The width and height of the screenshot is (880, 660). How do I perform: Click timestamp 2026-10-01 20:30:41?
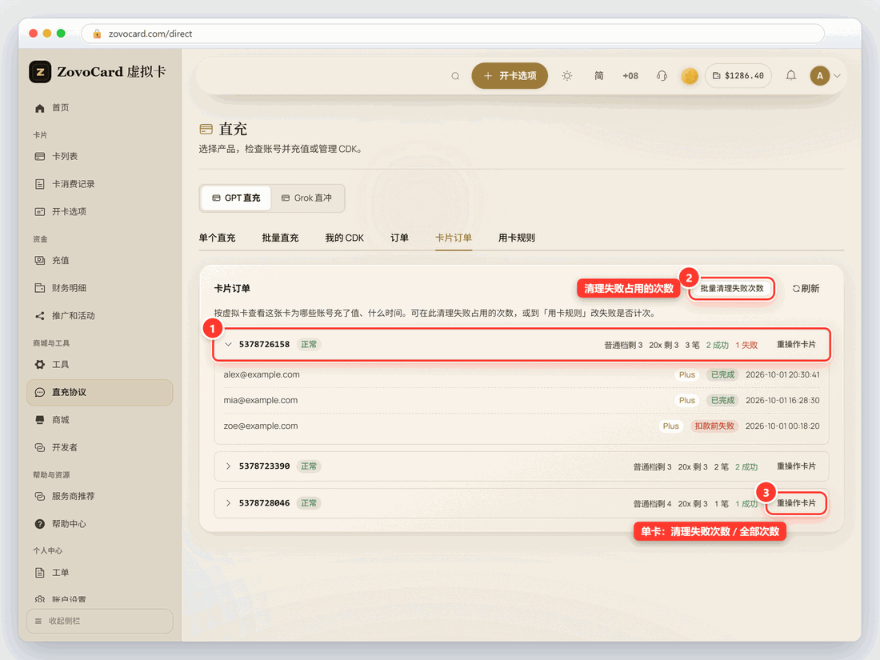click(782, 375)
